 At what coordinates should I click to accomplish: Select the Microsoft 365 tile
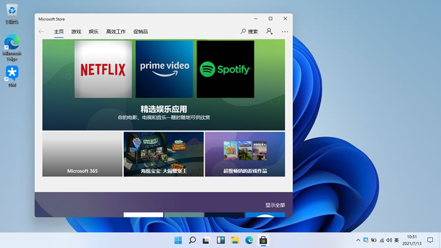82,154
